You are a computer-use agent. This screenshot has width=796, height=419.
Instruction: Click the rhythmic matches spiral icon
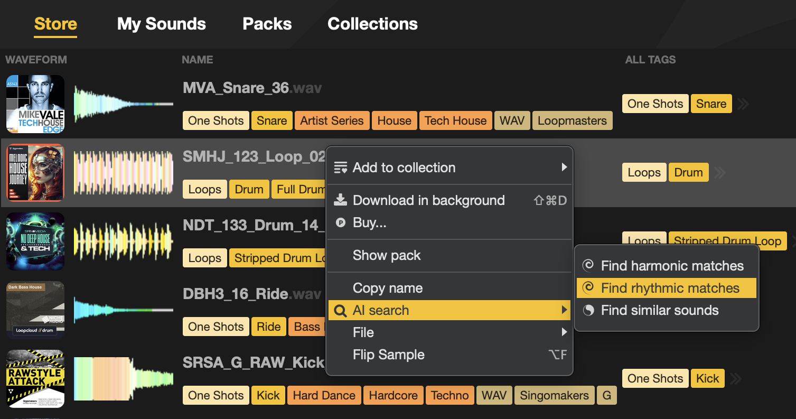pyautogui.click(x=588, y=287)
